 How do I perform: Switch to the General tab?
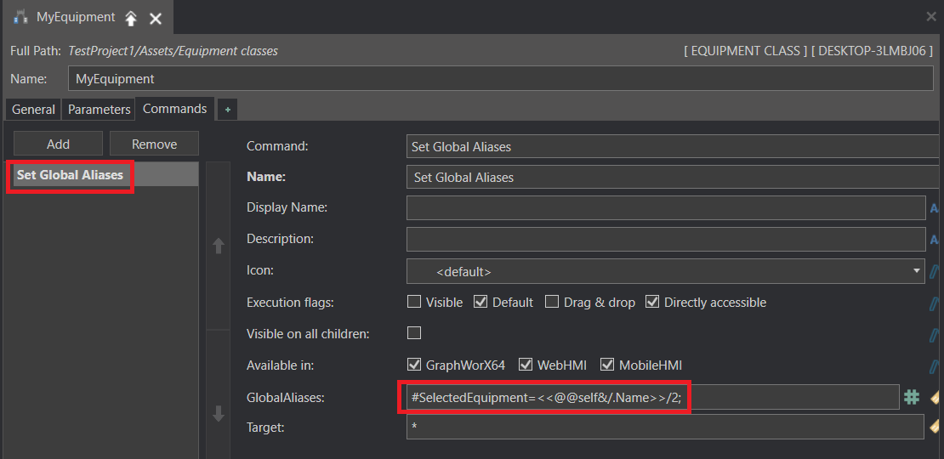(34, 110)
